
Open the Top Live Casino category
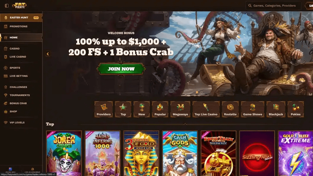[x=206, y=109]
